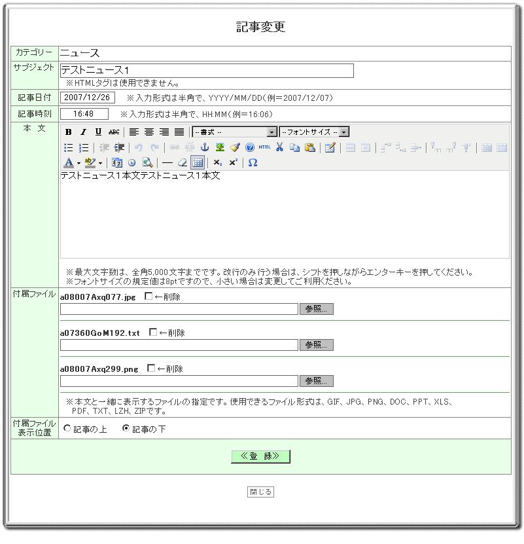Remove formatting with eraser icon
Image resolution: width=524 pixels, height=544 pixels.
click(183, 162)
